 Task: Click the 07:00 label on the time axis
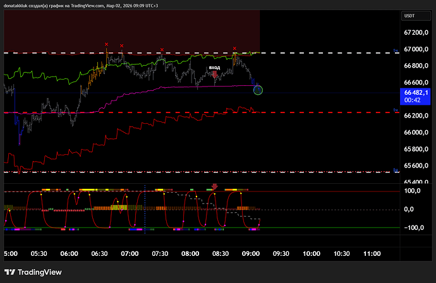coord(130,253)
